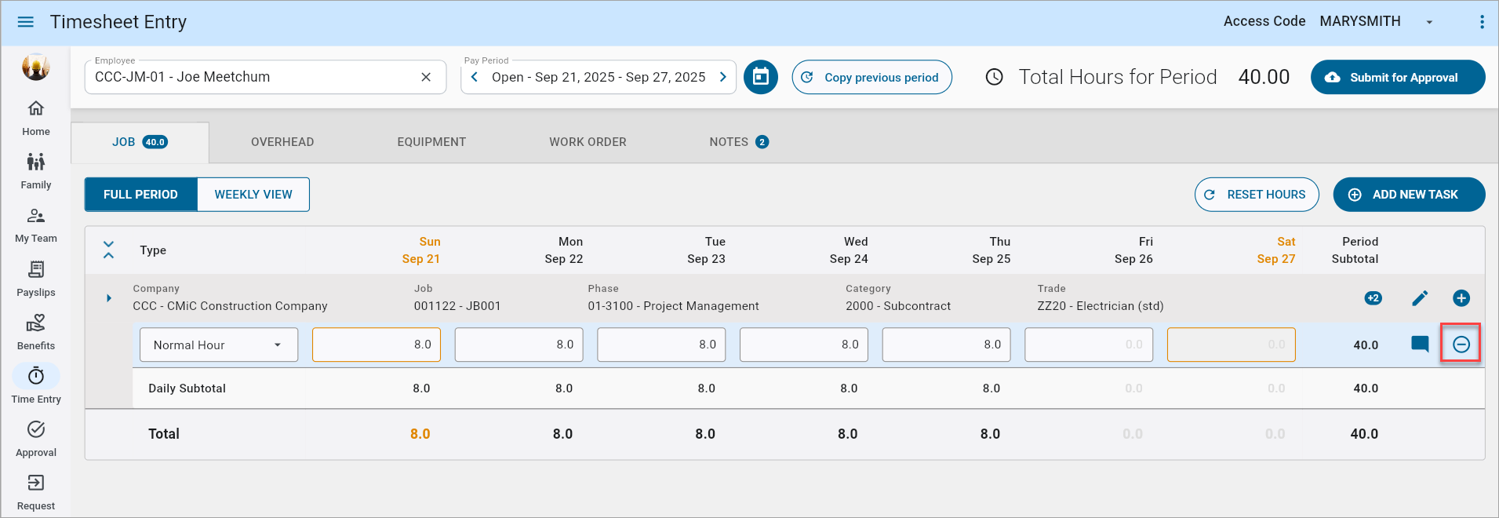Screen dimensions: 1499x518
Task: Remove the Normal Hour row with minus icon
Action: pos(1461,345)
